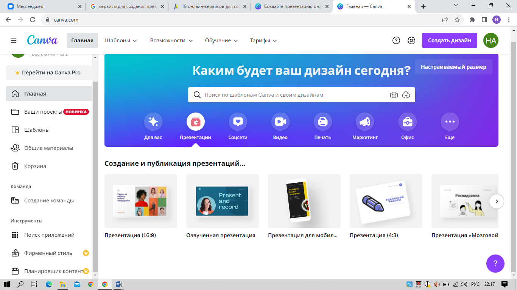The image size is (517, 290).
Task: Select the Соцсети category icon
Action: (x=238, y=122)
